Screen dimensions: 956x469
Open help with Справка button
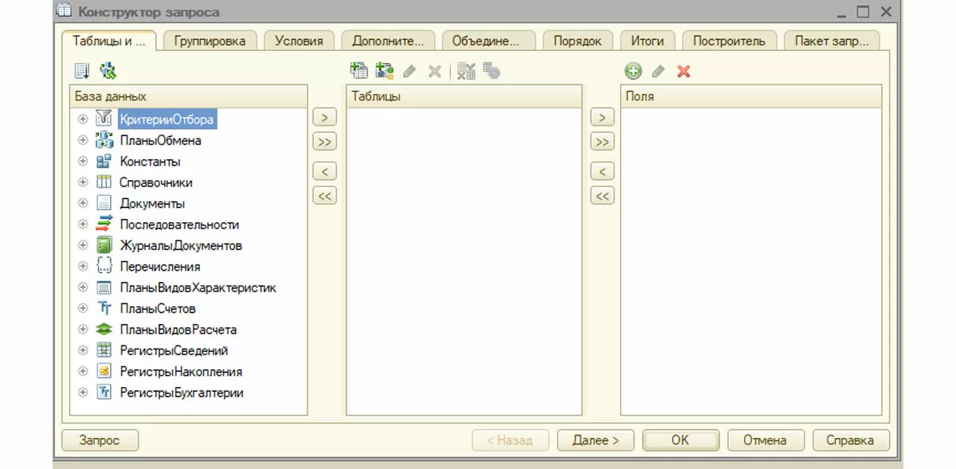tap(851, 440)
